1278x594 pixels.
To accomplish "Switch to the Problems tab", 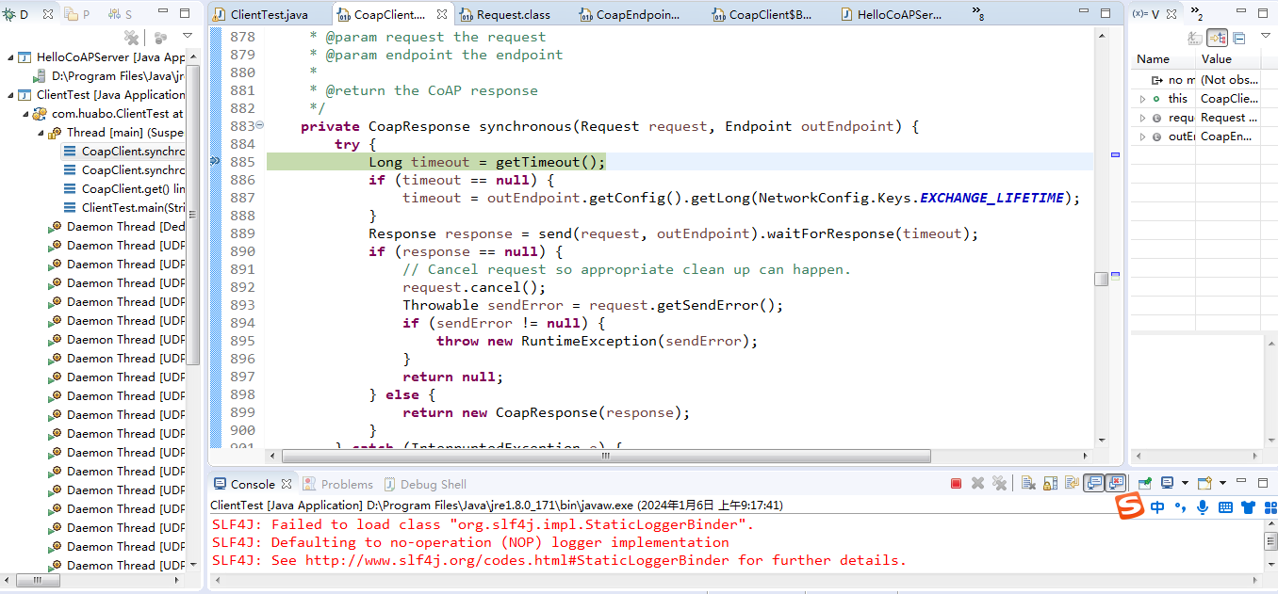I will (x=337, y=484).
